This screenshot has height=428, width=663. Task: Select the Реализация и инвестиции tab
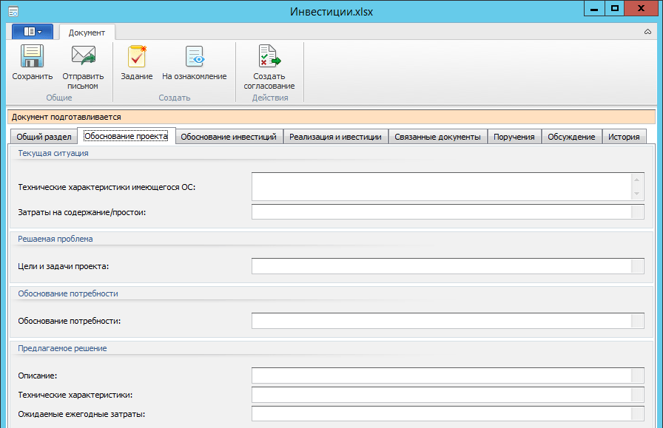(335, 137)
